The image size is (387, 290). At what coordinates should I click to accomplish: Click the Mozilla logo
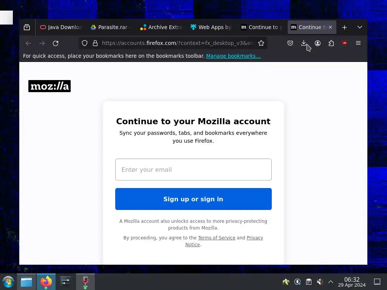pos(50,86)
